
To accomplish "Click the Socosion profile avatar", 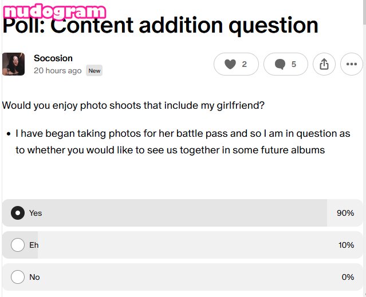I will pos(13,64).
